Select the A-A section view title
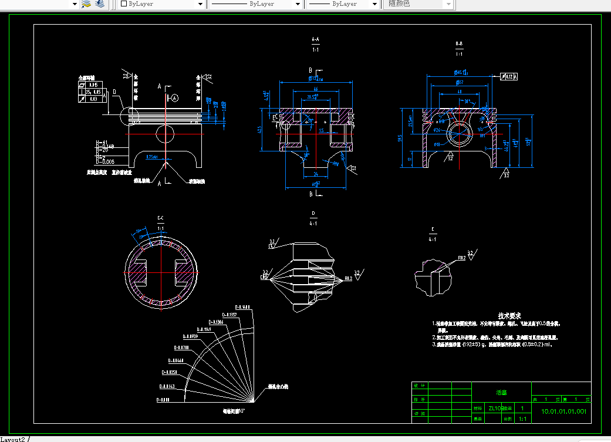611x442 pixels. 315,40
